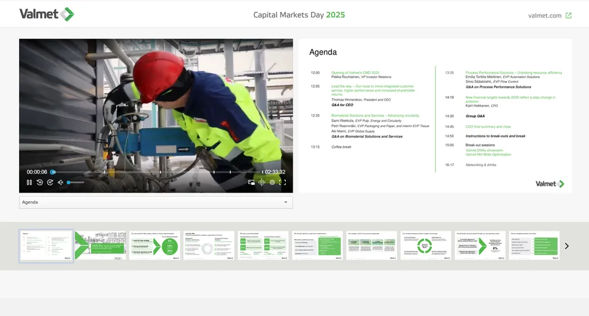Skip forward 10 seconds
This screenshot has height=316, width=589.
pos(50,182)
